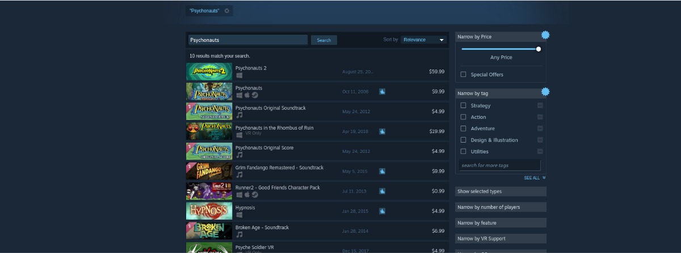Click Windows icon under Hypnosis

(x=239, y=215)
